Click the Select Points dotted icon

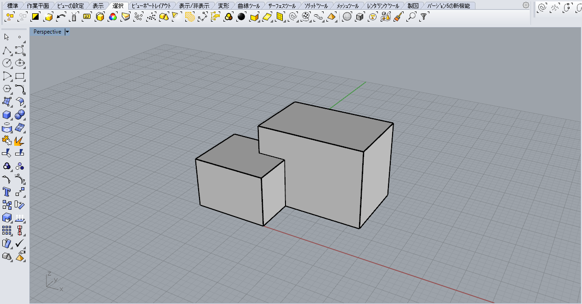pos(138,17)
